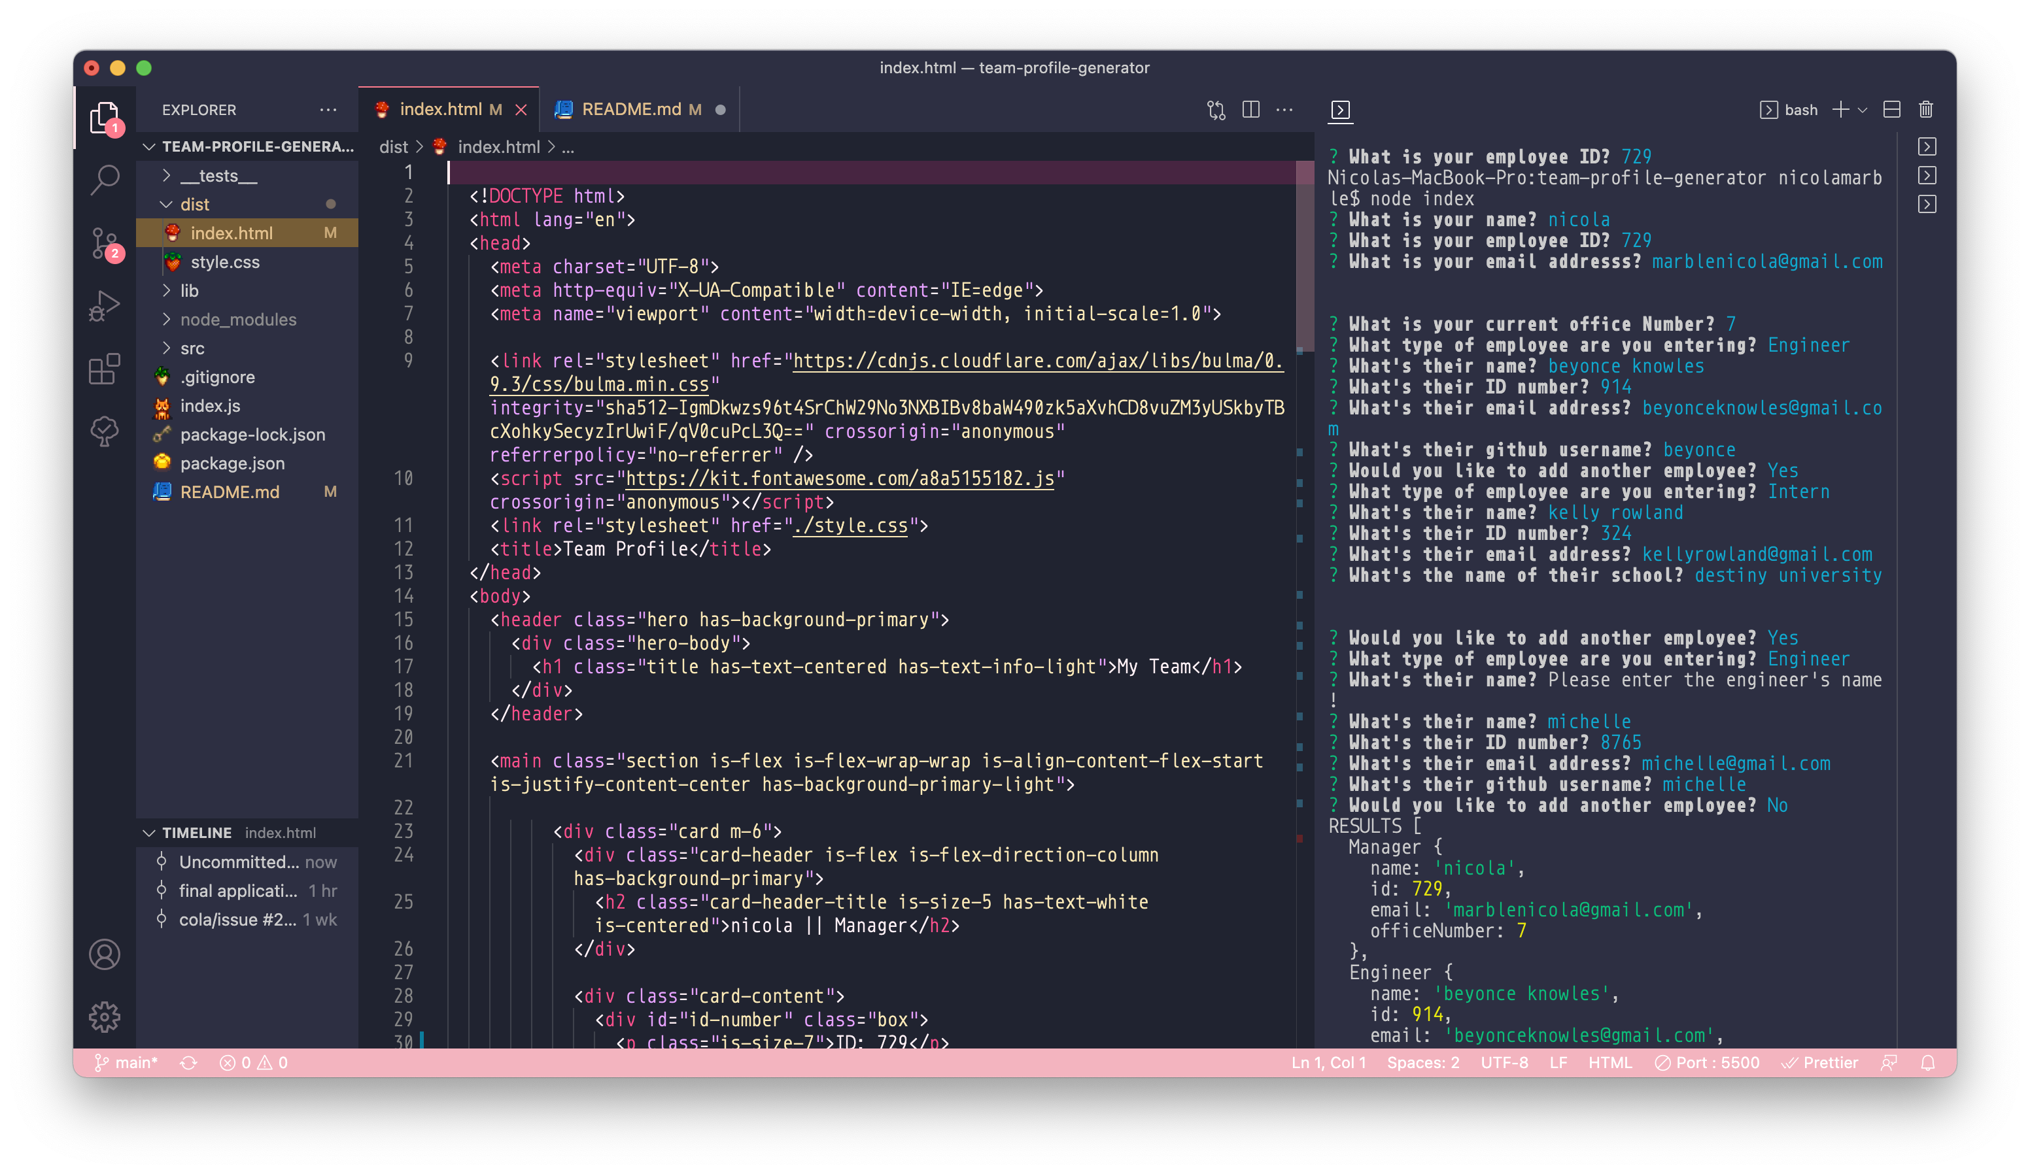Open the Manage settings gear
This screenshot has height=1174, width=2030.
click(x=104, y=1017)
